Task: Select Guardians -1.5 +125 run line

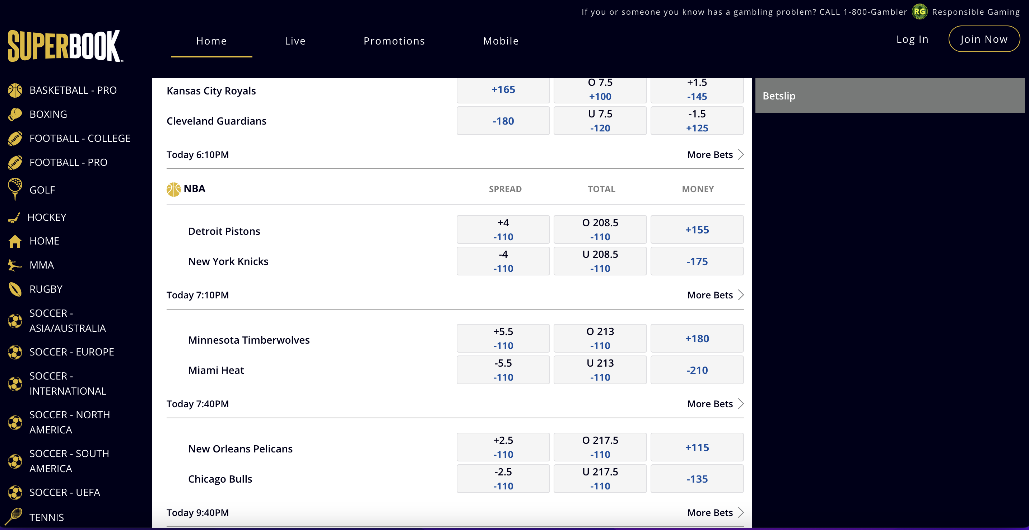Action: [x=697, y=121]
